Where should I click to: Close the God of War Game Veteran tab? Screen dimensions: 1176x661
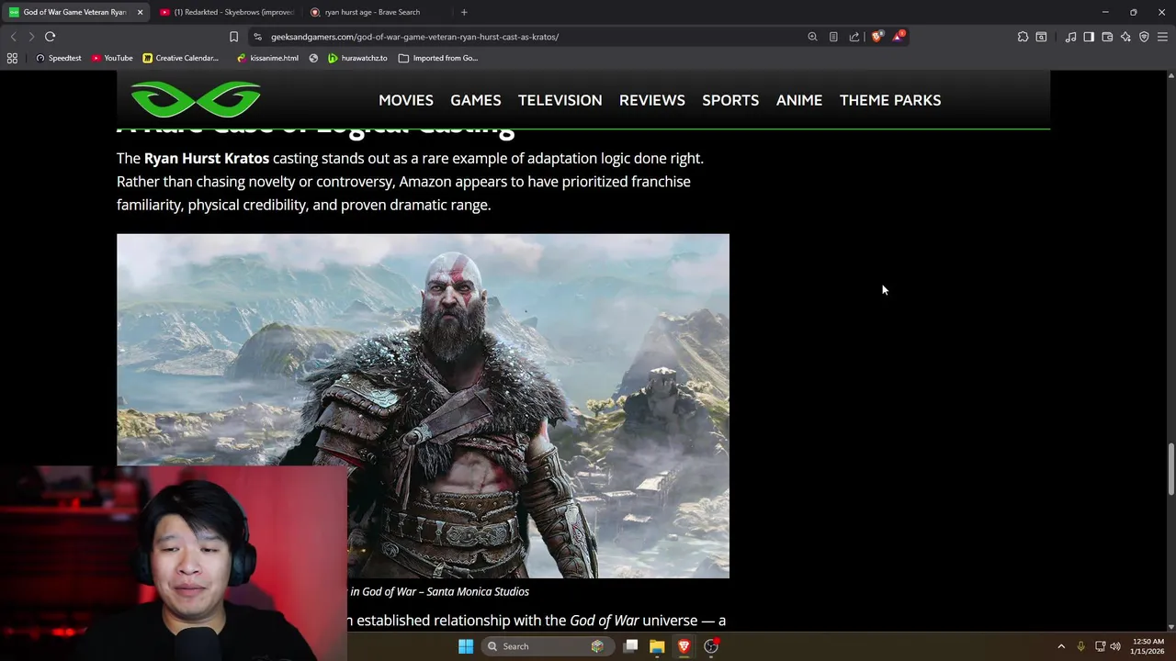(140, 12)
